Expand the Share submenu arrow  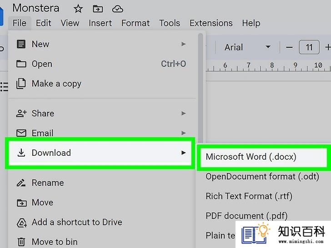coord(183,113)
